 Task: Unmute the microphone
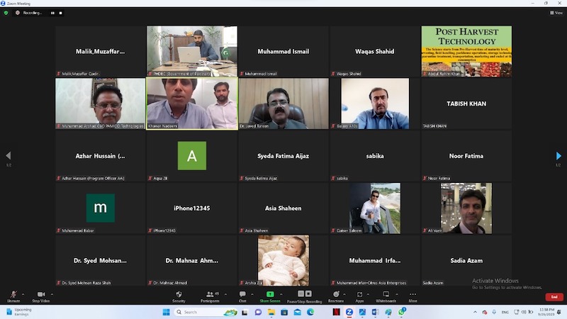pos(13,296)
